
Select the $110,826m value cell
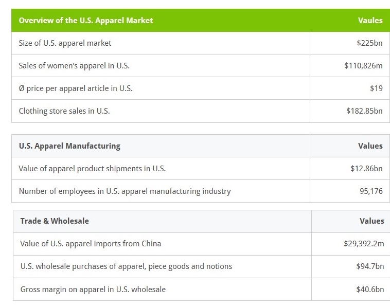[x=363, y=66]
